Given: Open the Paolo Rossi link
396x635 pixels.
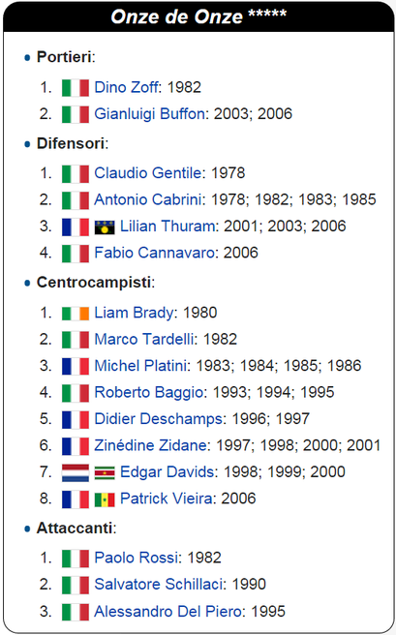Looking at the screenshot, I should pyautogui.click(x=137, y=558).
